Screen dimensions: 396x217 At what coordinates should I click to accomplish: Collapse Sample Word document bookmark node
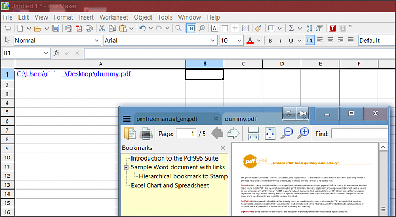pos(127,167)
